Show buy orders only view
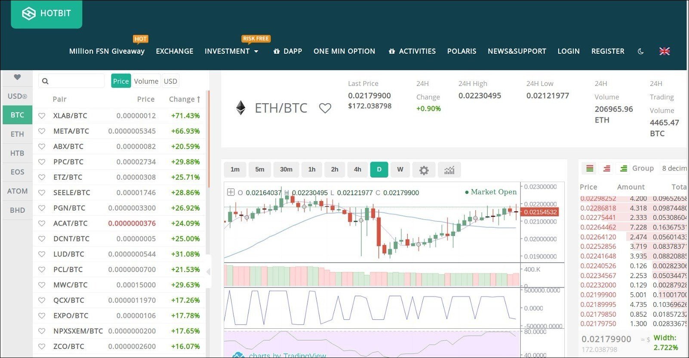The height and width of the screenshot is (358, 689). pos(623,168)
